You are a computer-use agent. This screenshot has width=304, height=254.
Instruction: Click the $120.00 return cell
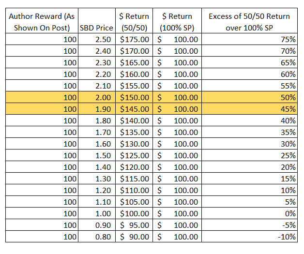click(x=134, y=167)
